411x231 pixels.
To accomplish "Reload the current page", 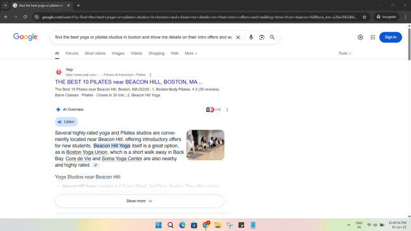I will [25, 17].
